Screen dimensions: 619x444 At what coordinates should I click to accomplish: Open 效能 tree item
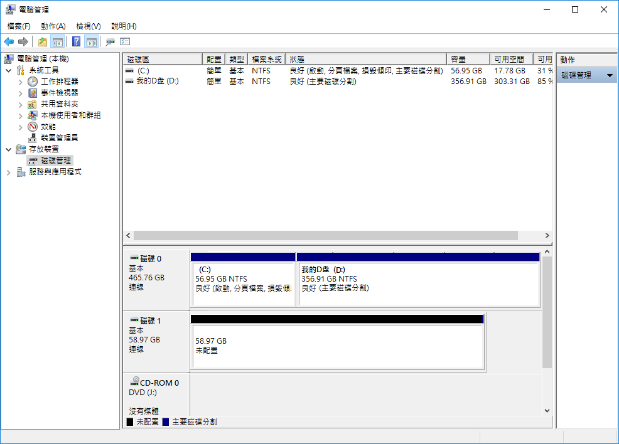48,127
